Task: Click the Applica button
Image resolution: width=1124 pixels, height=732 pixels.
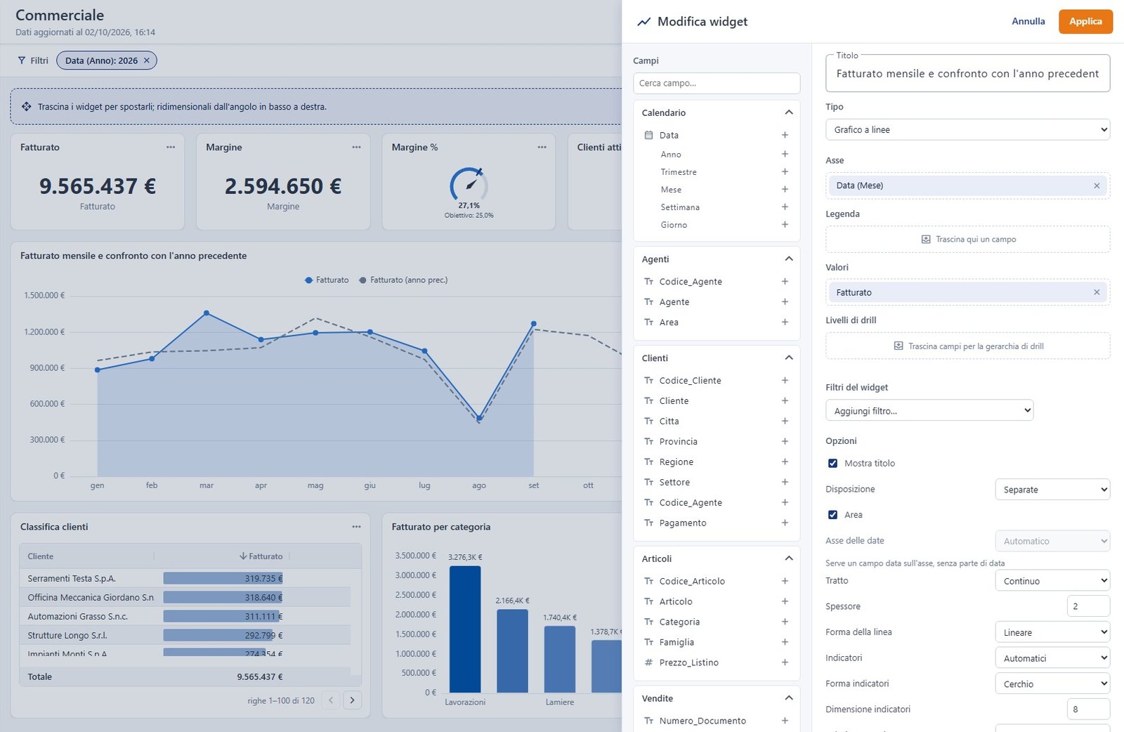Action: click(x=1085, y=21)
